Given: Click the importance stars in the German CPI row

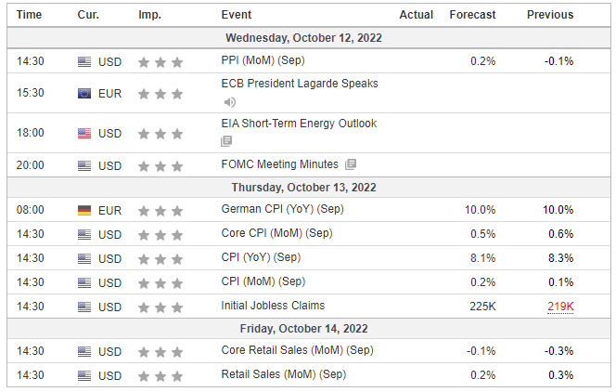Looking at the screenshot, I should coord(160,211).
